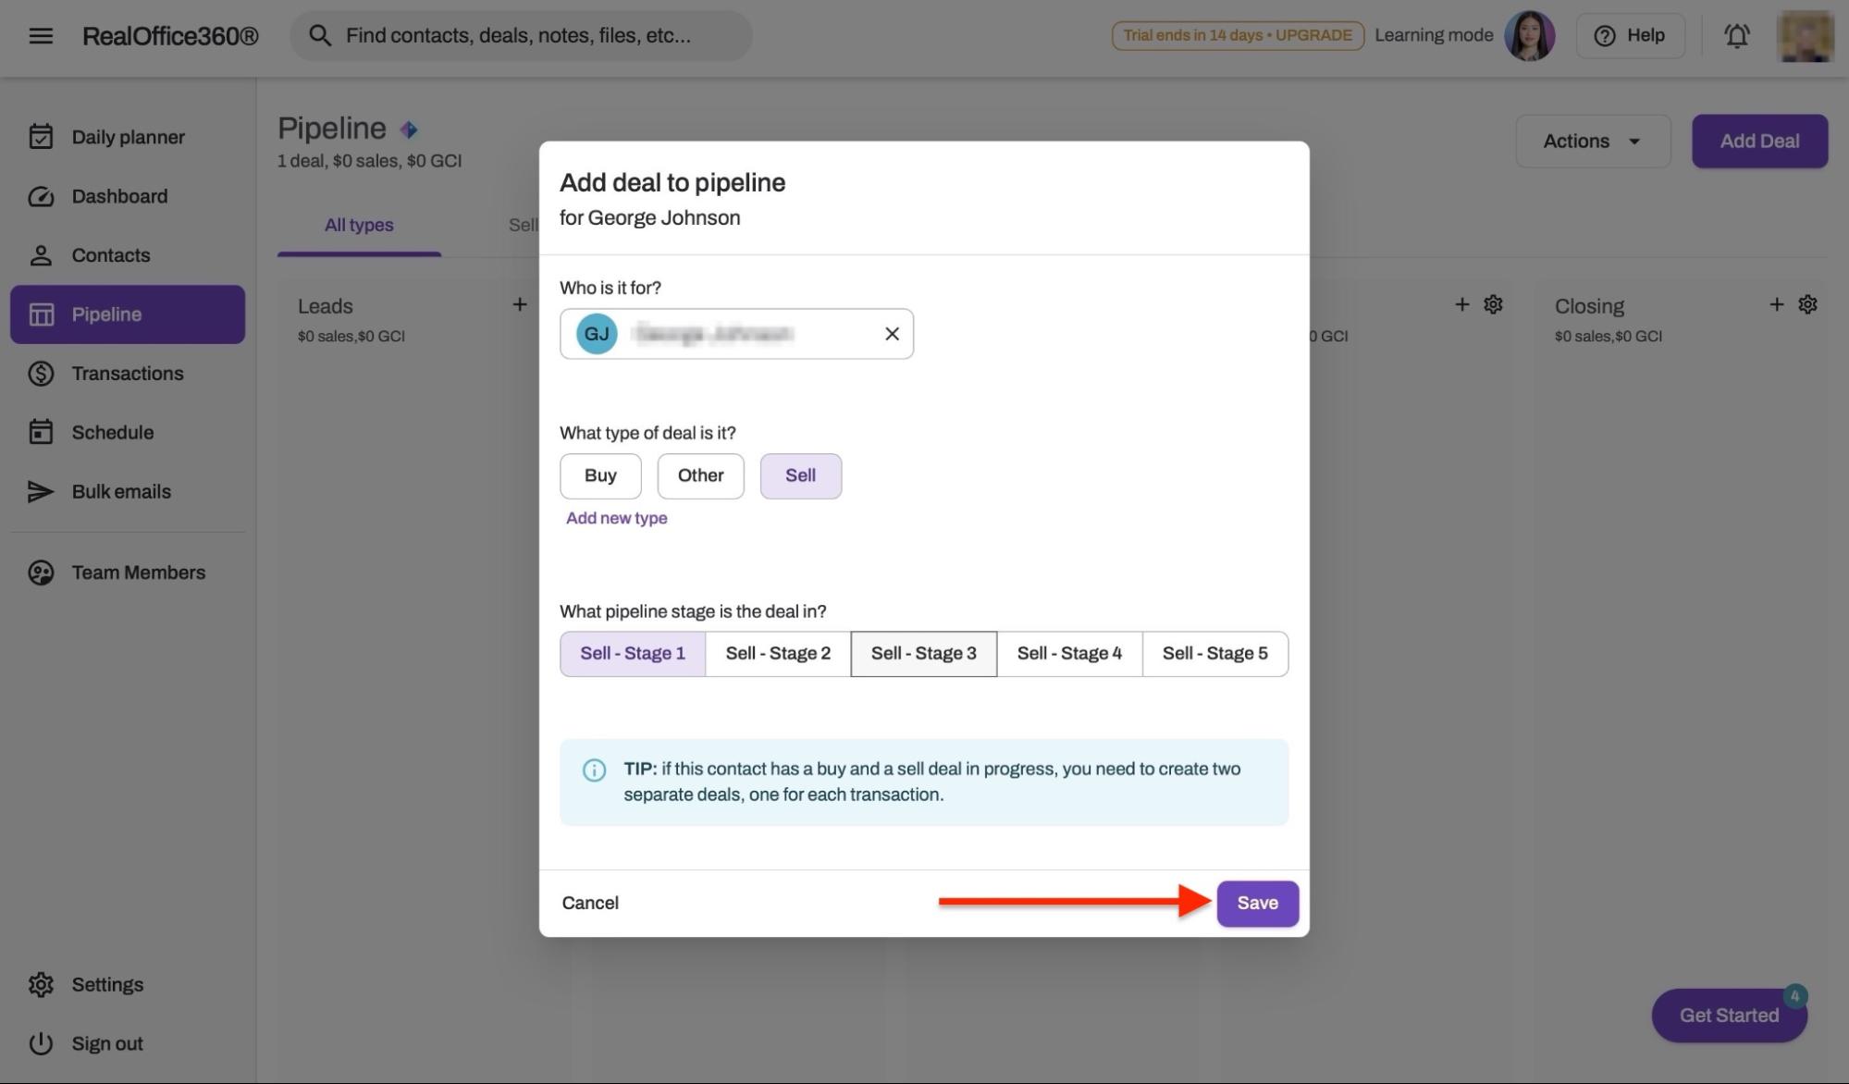Viewport: 1849px width, 1084px height.
Task: Click the Add new type link
Action: pyautogui.click(x=616, y=518)
